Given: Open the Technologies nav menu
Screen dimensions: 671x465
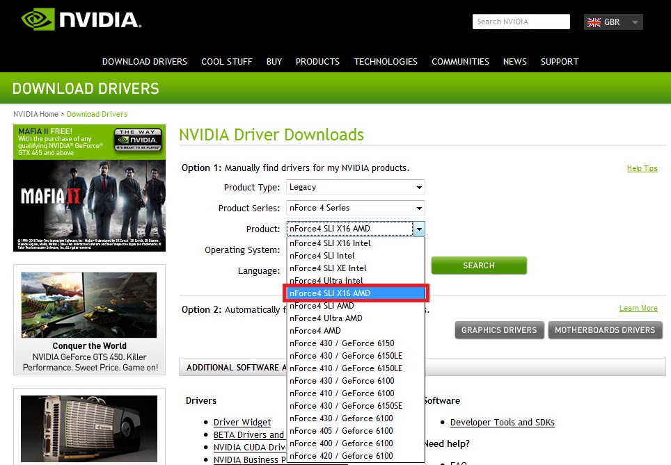Looking at the screenshot, I should pos(386,62).
